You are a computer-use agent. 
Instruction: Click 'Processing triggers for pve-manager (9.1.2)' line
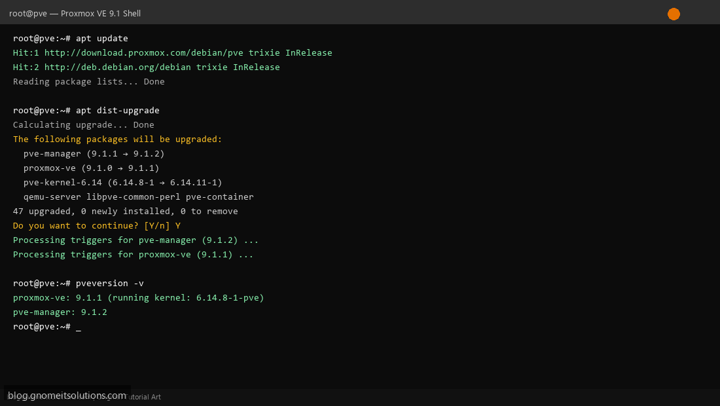(135, 240)
